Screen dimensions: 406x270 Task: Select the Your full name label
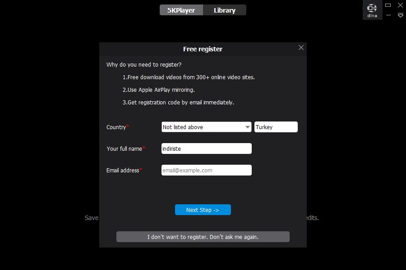point(126,149)
